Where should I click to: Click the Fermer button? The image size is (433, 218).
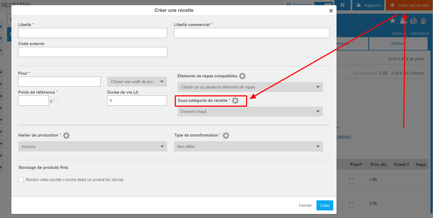(x=305, y=206)
